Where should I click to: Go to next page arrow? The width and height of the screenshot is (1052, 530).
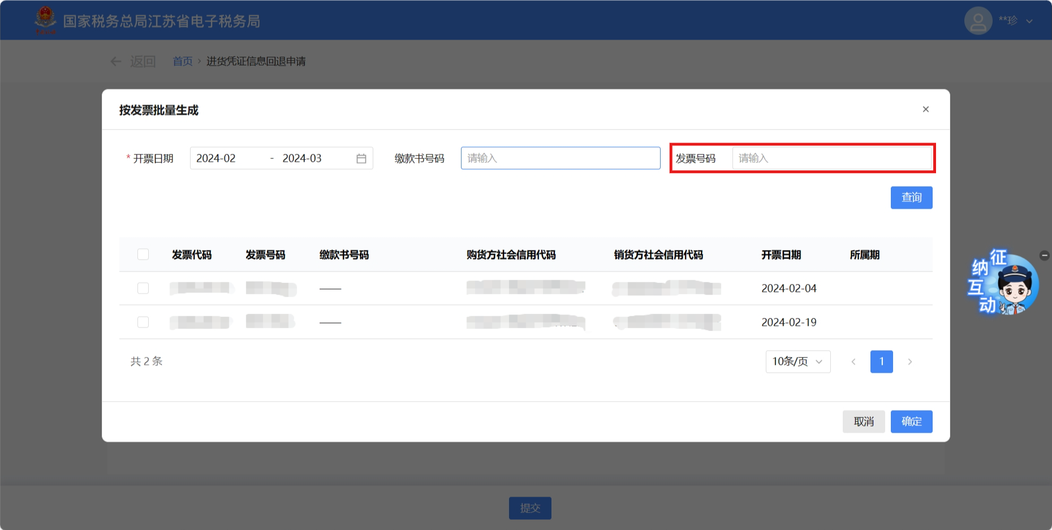pyautogui.click(x=909, y=361)
